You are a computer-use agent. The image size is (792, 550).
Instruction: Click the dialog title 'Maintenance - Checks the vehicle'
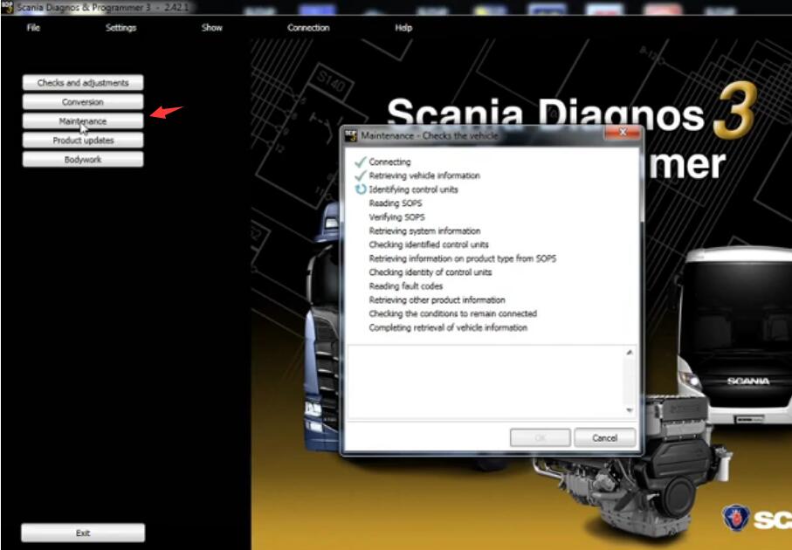(x=430, y=136)
